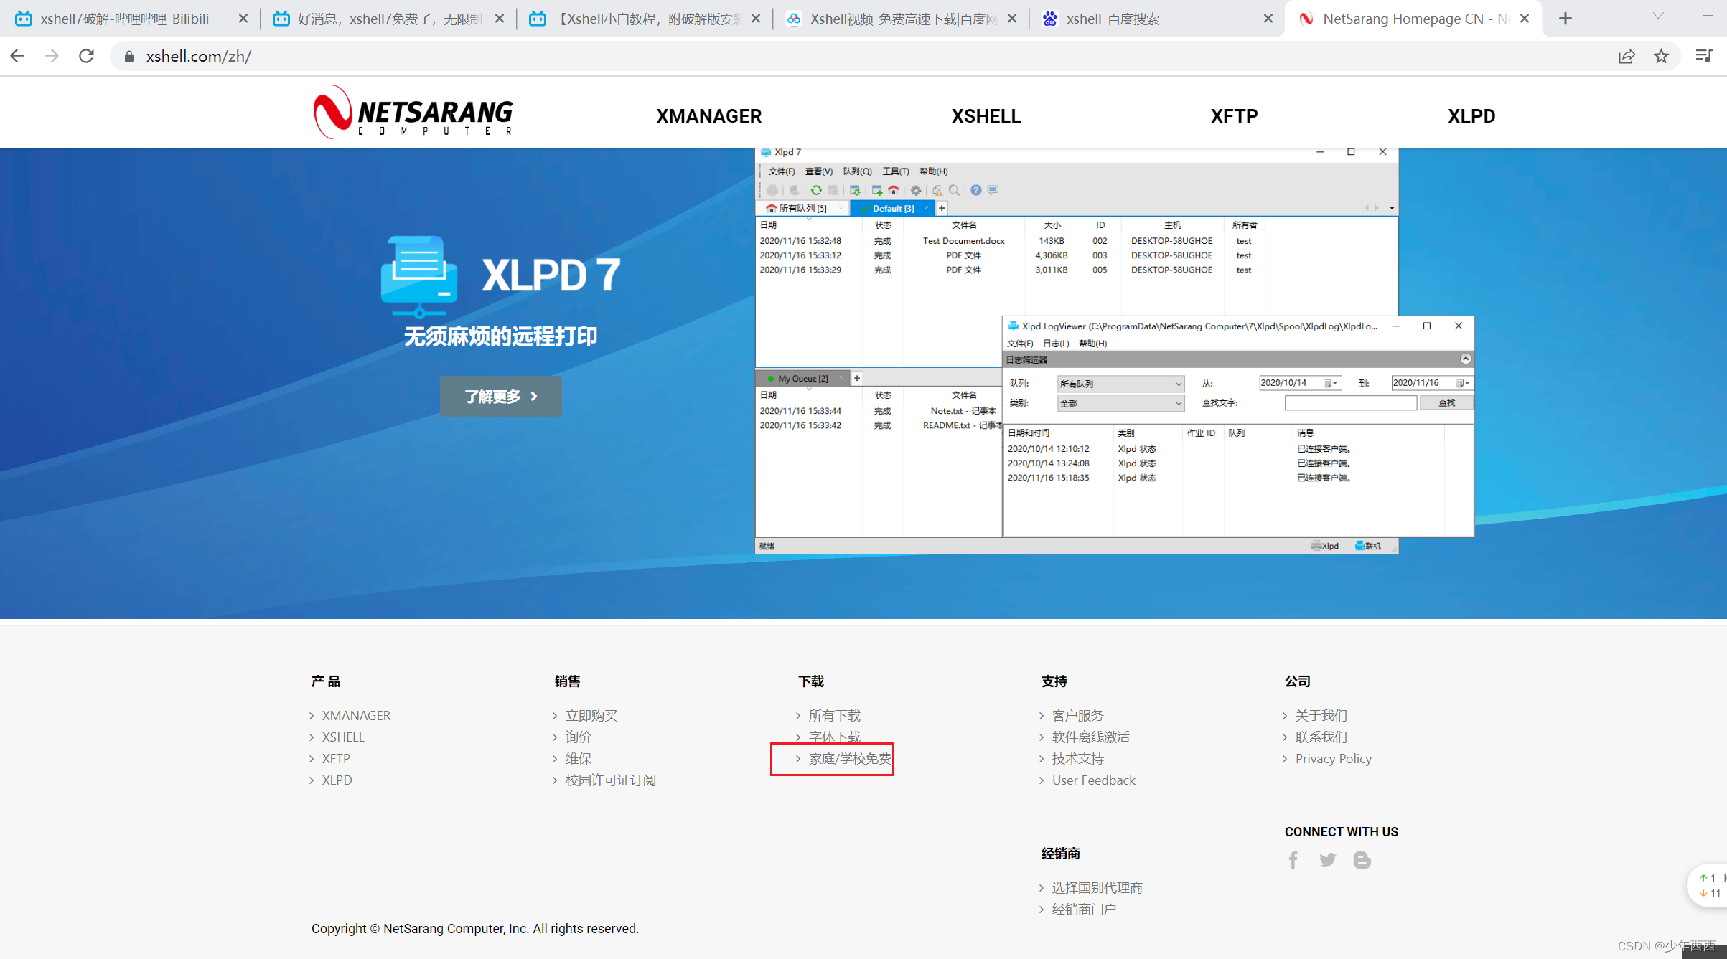
Task: Click the Twitter social icon
Action: 1327,859
